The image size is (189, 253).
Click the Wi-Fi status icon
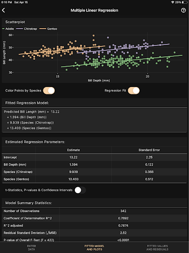pos(172,2)
